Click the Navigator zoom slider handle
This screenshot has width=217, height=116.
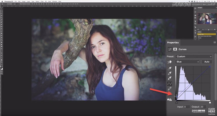(209, 29)
